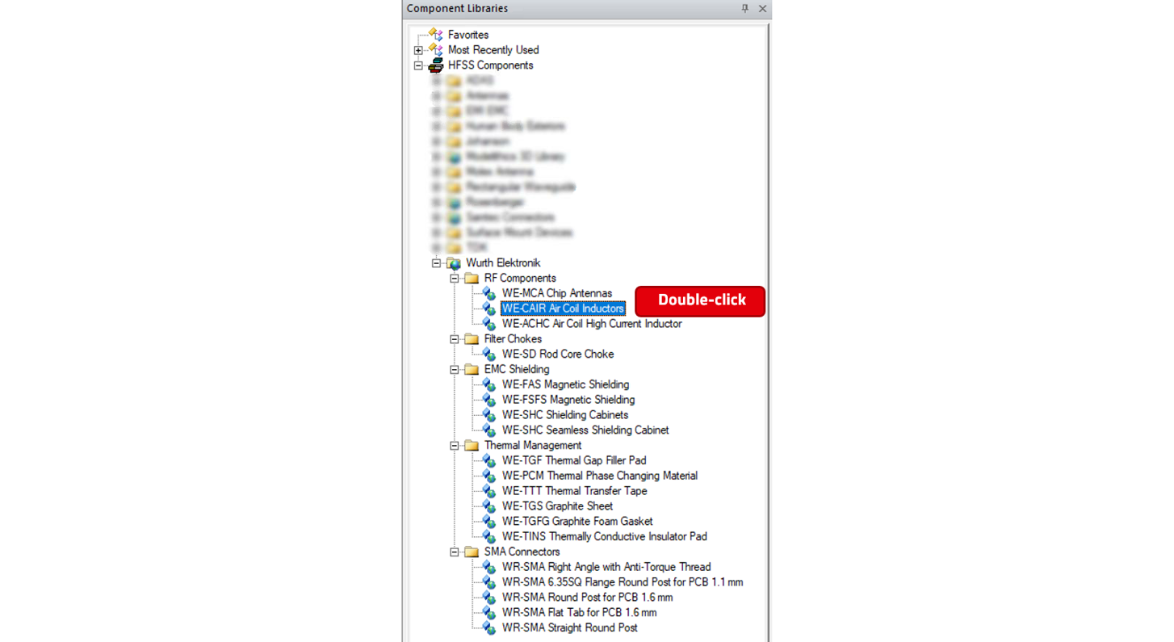The height and width of the screenshot is (642, 1174).
Task: Select WE-ACHC Air Coil High Current Inductor
Action: (591, 324)
